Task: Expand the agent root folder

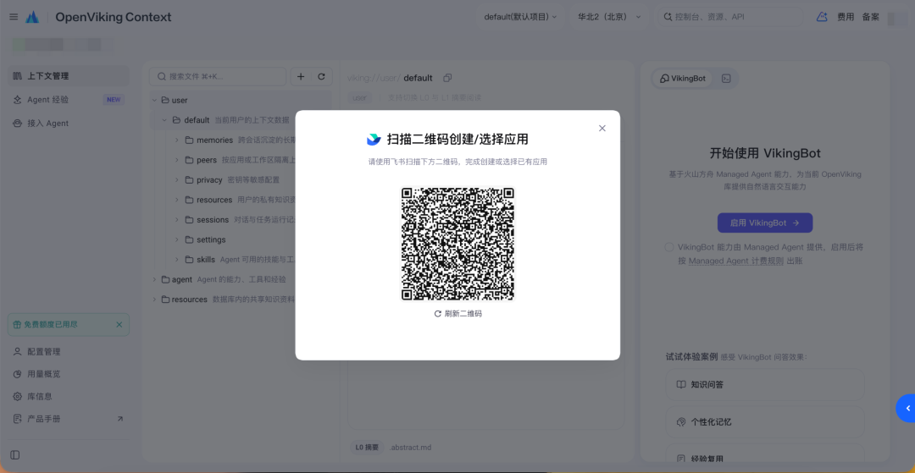Action: (x=155, y=279)
